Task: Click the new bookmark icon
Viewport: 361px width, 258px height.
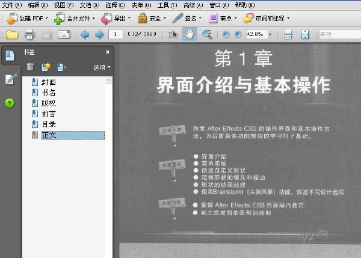Action: tap(46, 67)
